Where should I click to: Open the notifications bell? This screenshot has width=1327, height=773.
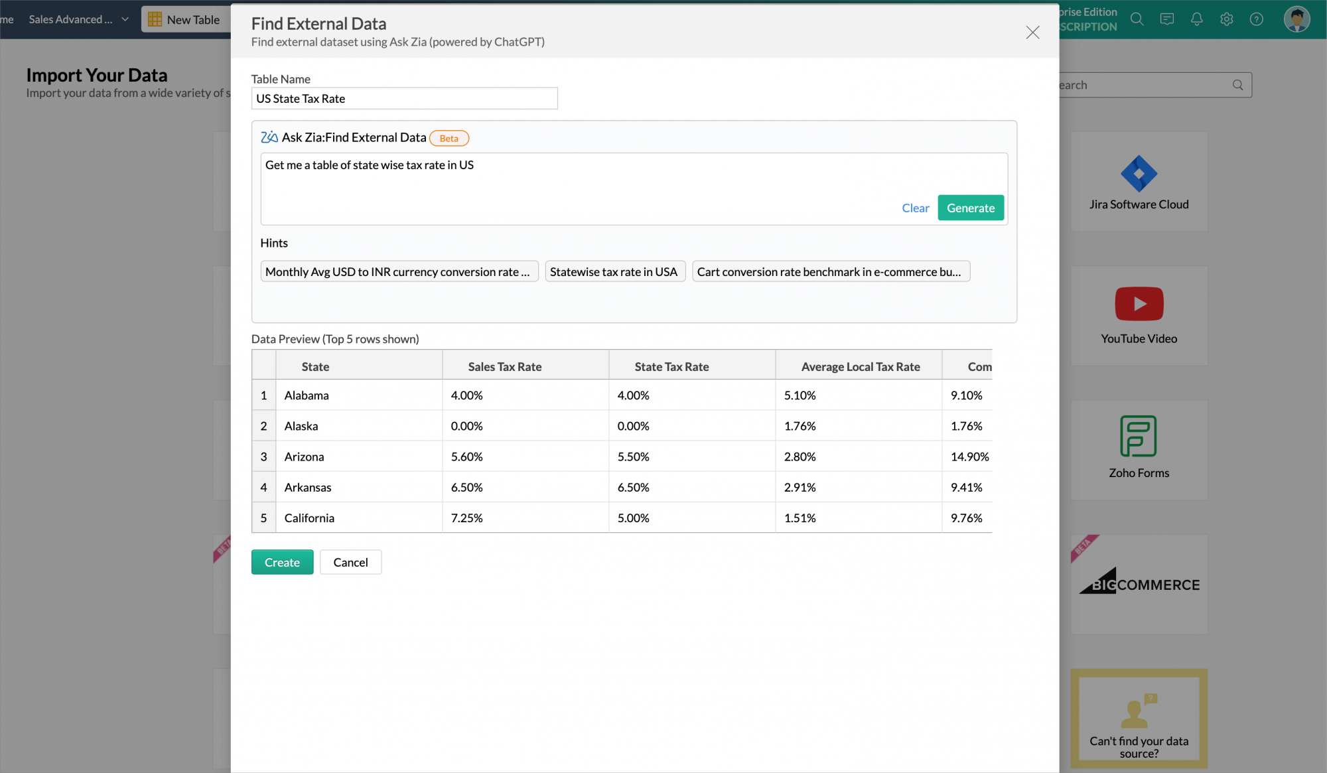coord(1196,19)
